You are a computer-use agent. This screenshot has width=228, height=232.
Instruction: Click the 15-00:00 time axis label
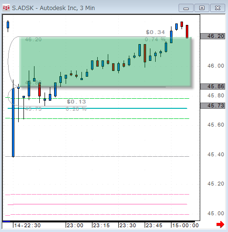pos(185,225)
